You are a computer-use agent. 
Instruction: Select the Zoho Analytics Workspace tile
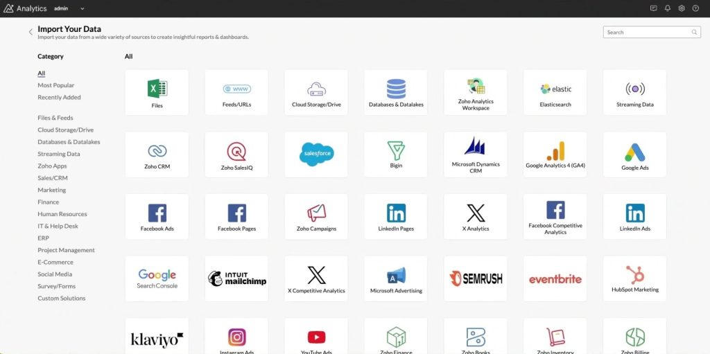click(x=476, y=92)
